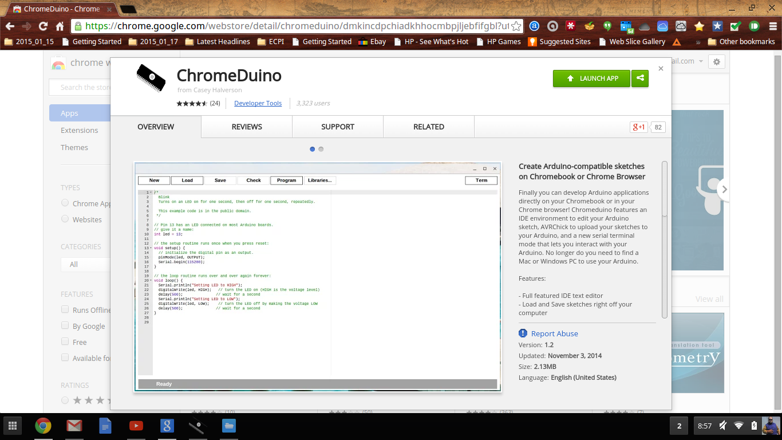
Task: Open the ECPI bookmark folder
Action: (270, 42)
